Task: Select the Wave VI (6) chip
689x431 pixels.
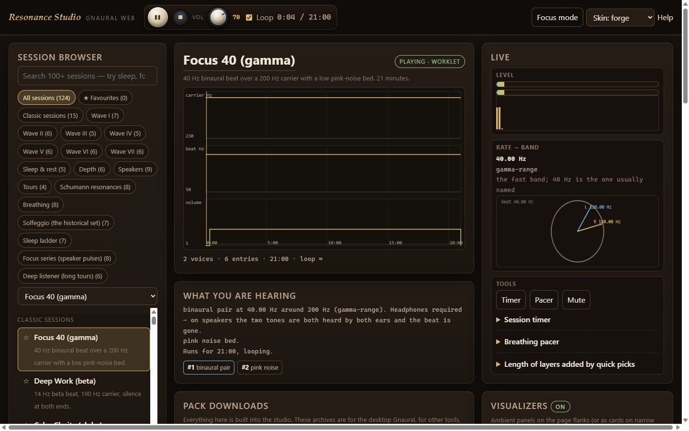Action: [81, 151]
